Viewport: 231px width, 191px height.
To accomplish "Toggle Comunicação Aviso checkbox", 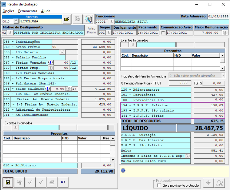I will (x=163, y=33).
